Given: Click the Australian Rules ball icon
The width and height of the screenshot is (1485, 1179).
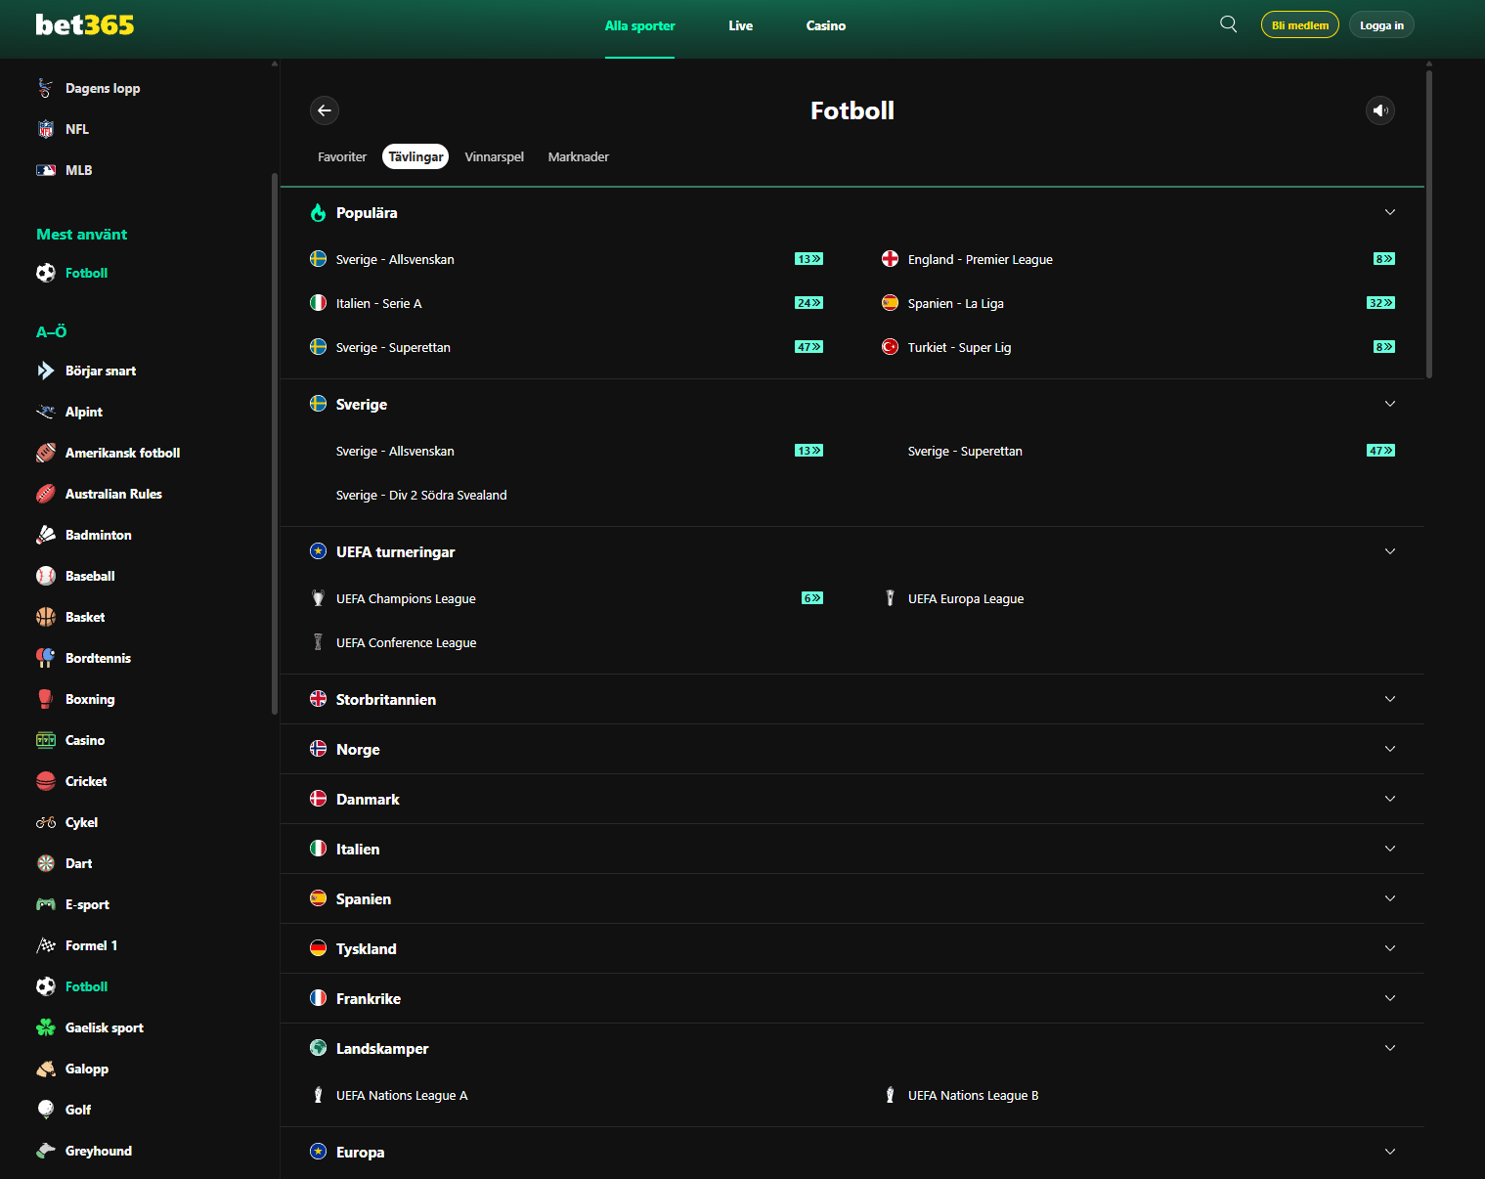Looking at the screenshot, I should (46, 494).
